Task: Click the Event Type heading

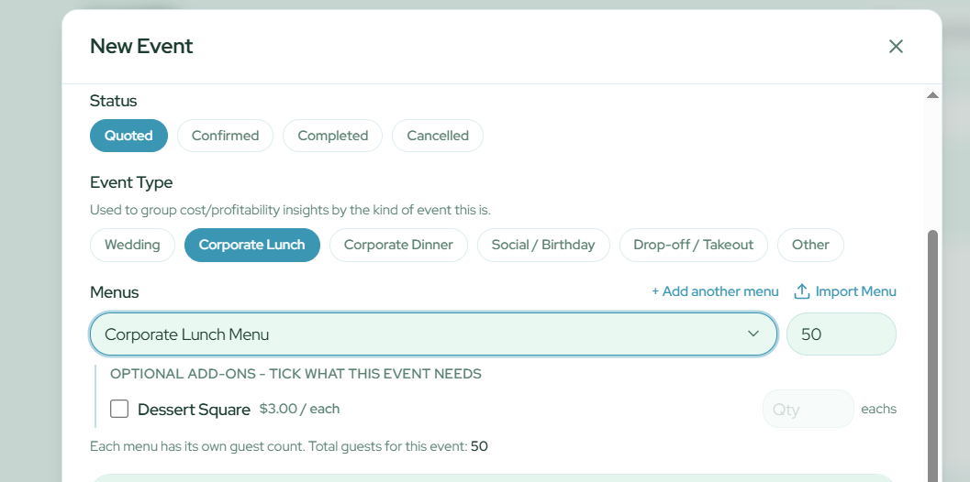Action: point(131,182)
